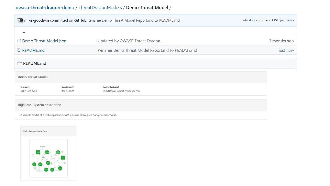Open README.md file in list
330x186 pixels.
point(33,50)
